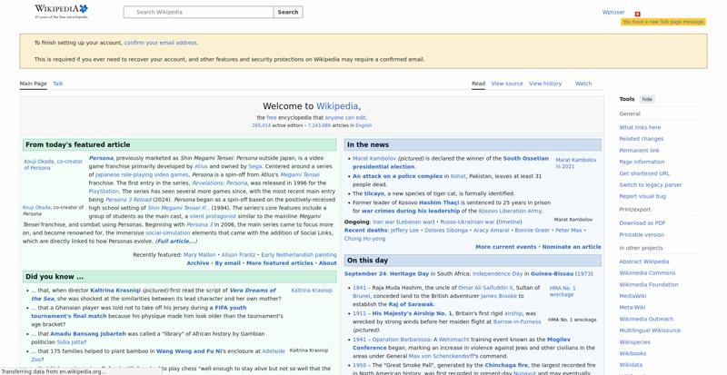
Task: Open Wikispecies project link
Action: click(634, 342)
